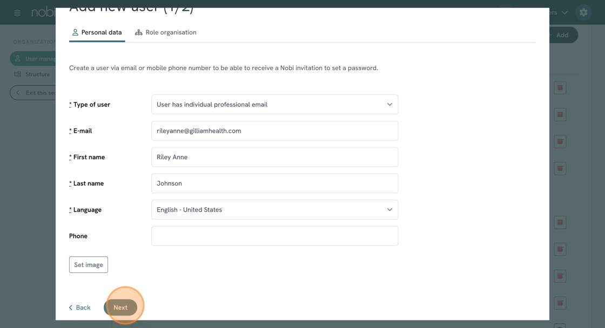
Task: Click the First name field
Action: [274, 158]
